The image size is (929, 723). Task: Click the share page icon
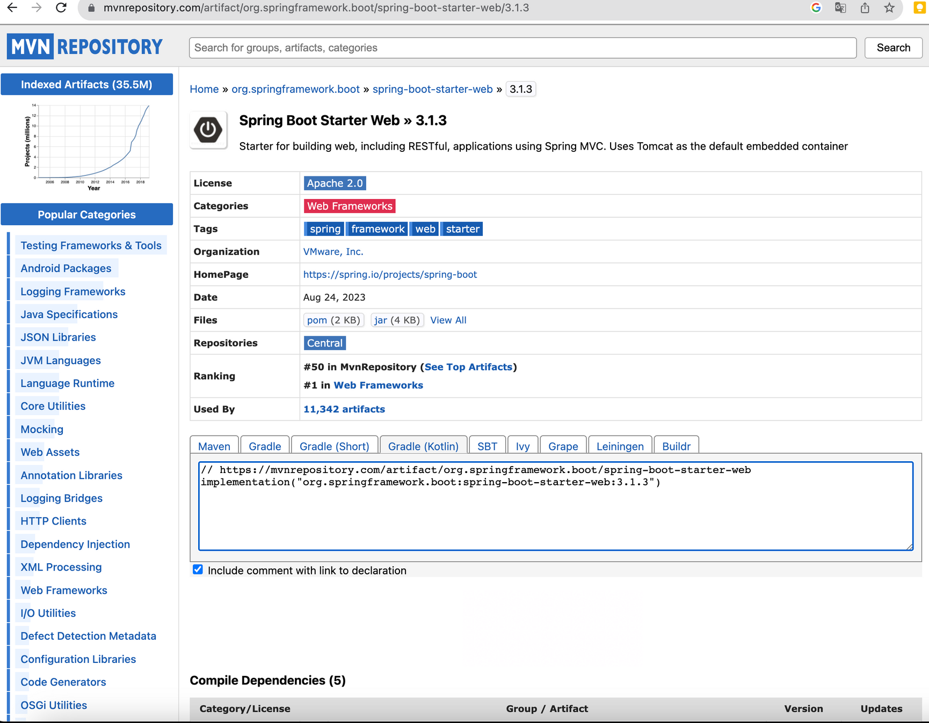[x=865, y=8]
